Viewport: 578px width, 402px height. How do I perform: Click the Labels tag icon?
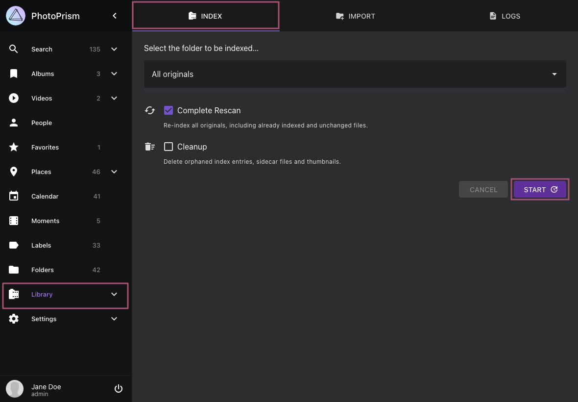(13, 245)
